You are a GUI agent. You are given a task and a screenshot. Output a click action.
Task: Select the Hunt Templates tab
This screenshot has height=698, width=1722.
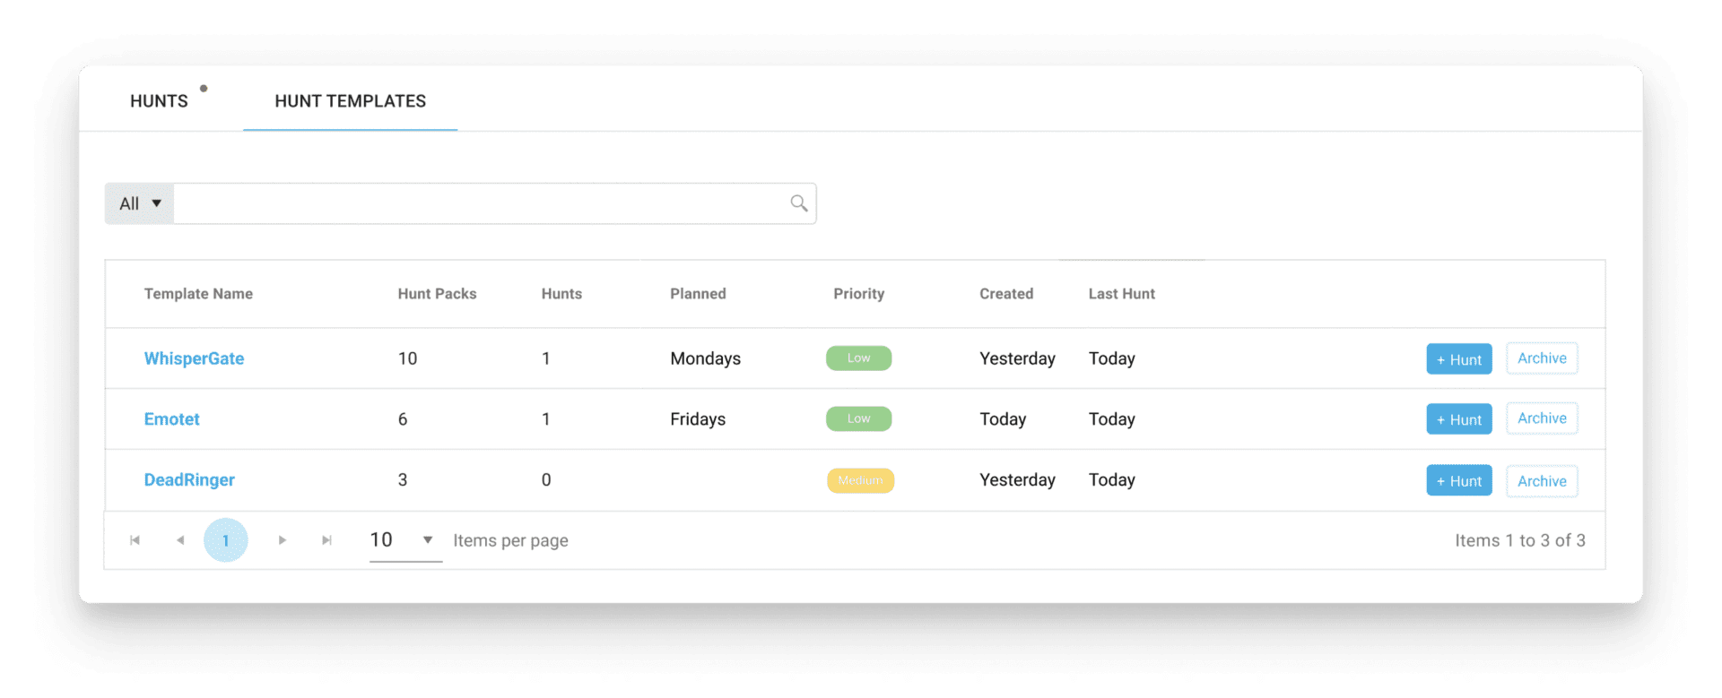(x=351, y=101)
